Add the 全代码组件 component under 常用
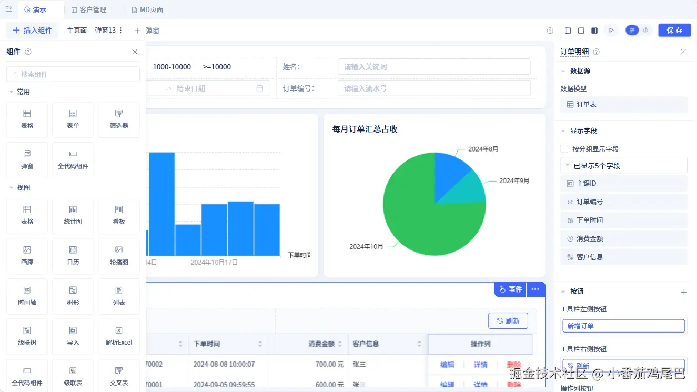 tap(73, 160)
